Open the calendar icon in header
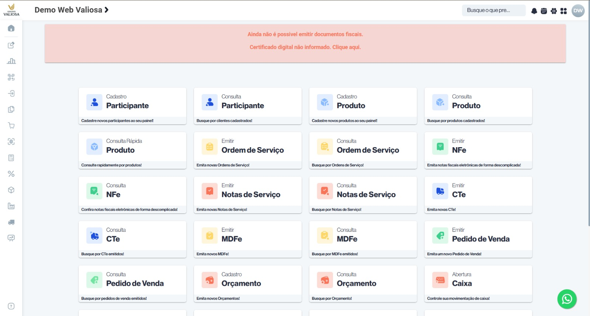Viewport: 590px width, 316px height. pos(544,11)
